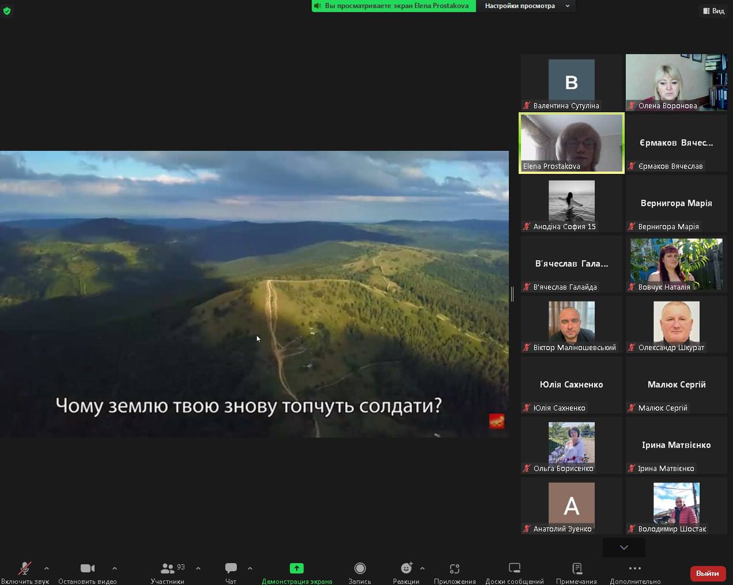Stop video with Остановить видео toggle
This screenshot has width=733, height=585.
(x=88, y=568)
